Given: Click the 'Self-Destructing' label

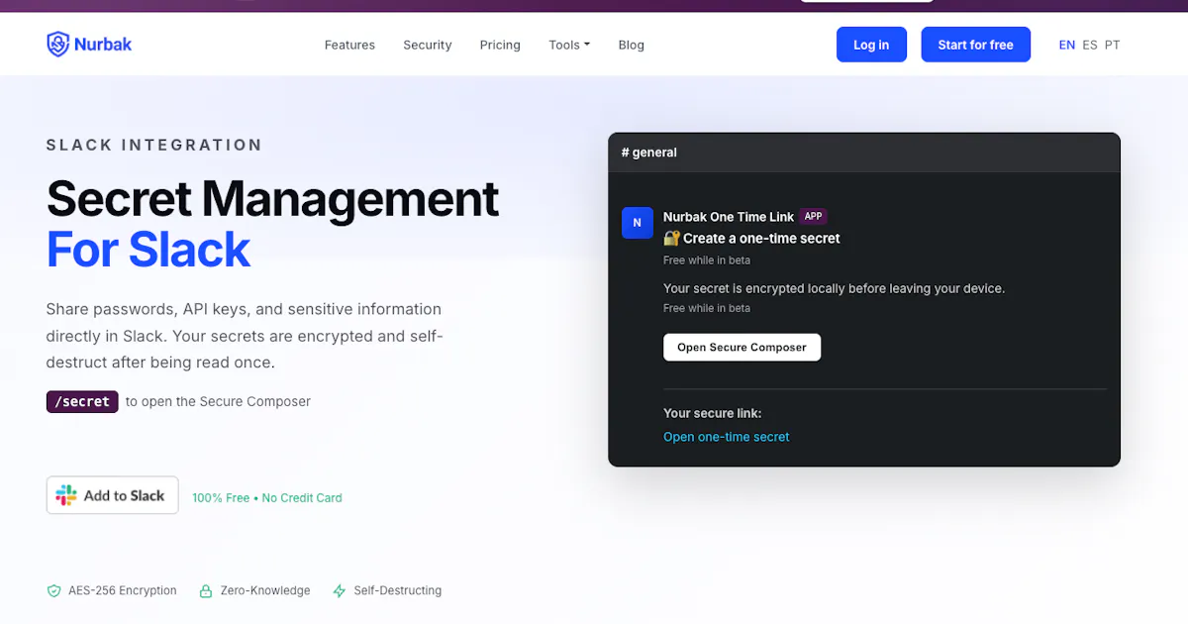Looking at the screenshot, I should coord(398,590).
